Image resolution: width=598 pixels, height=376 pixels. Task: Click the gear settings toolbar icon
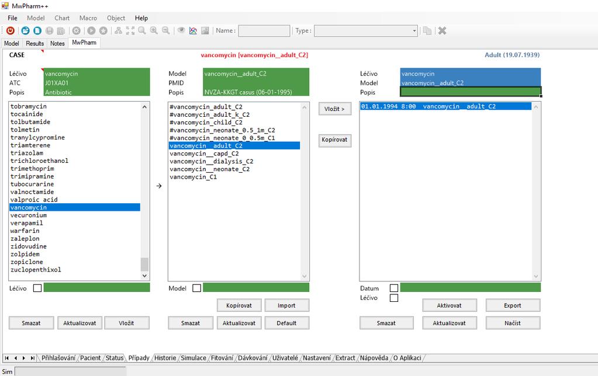point(76,30)
